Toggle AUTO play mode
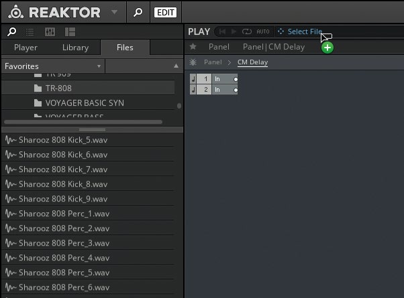 [x=263, y=31]
